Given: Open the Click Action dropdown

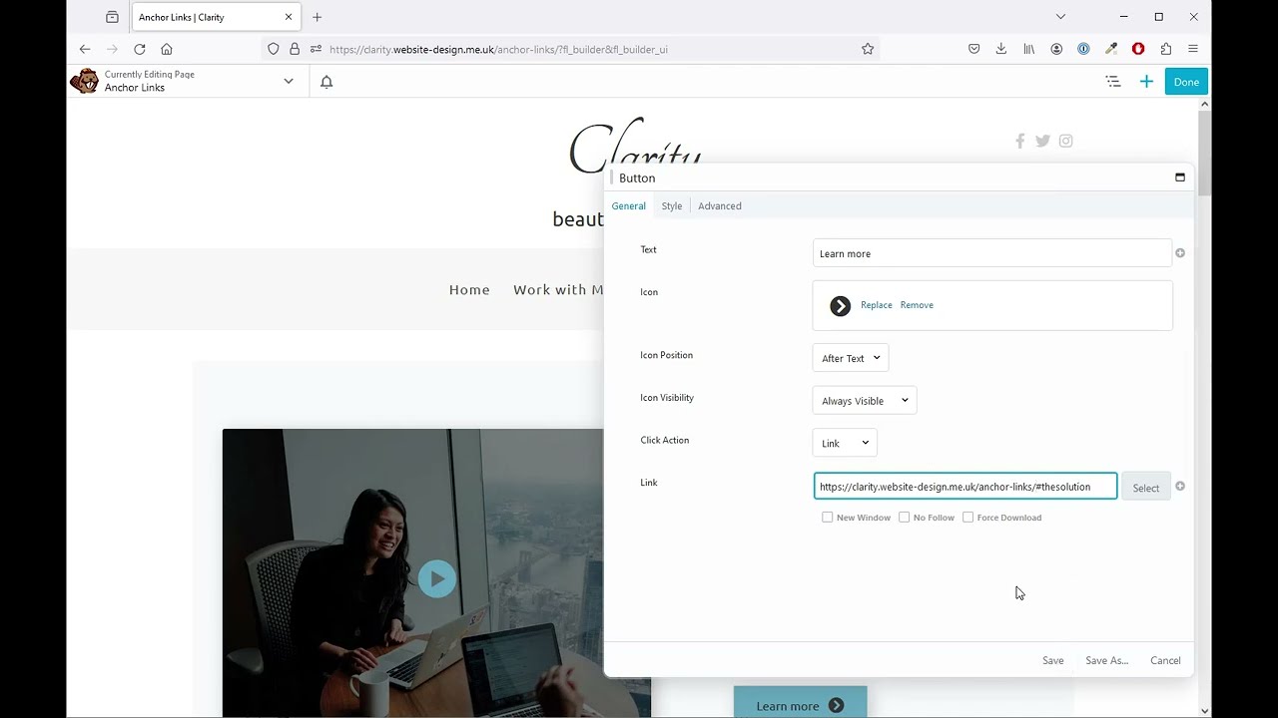Looking at the screenshot, I should pyautogui.click(x=845, y=443).
